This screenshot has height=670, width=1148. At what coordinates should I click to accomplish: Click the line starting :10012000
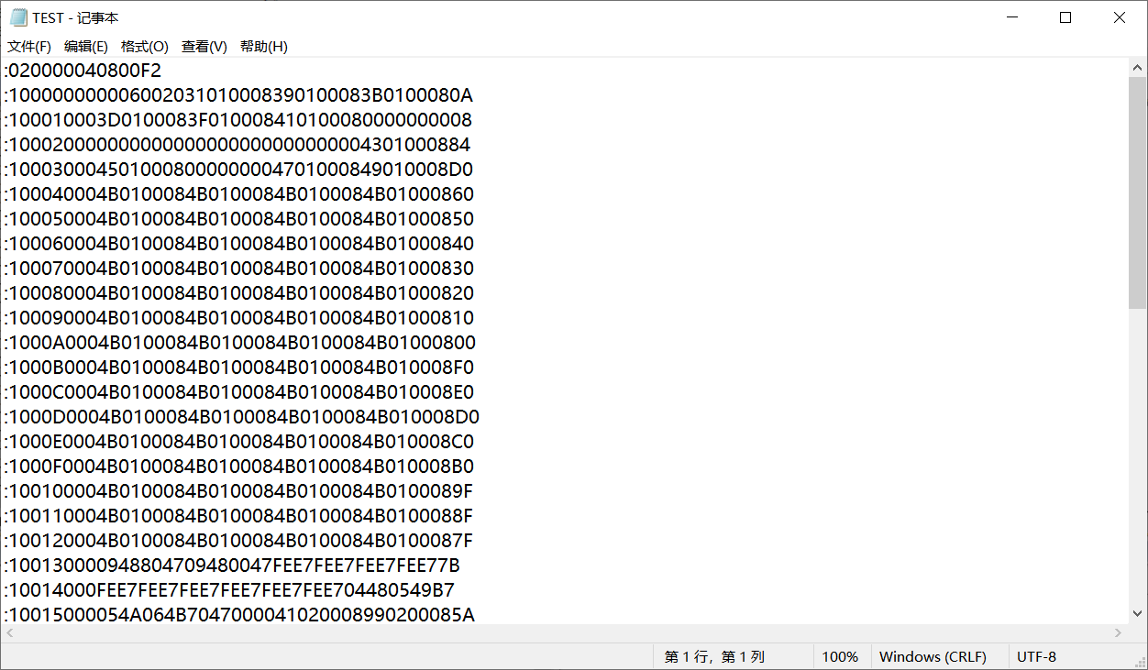click(238, 541)
